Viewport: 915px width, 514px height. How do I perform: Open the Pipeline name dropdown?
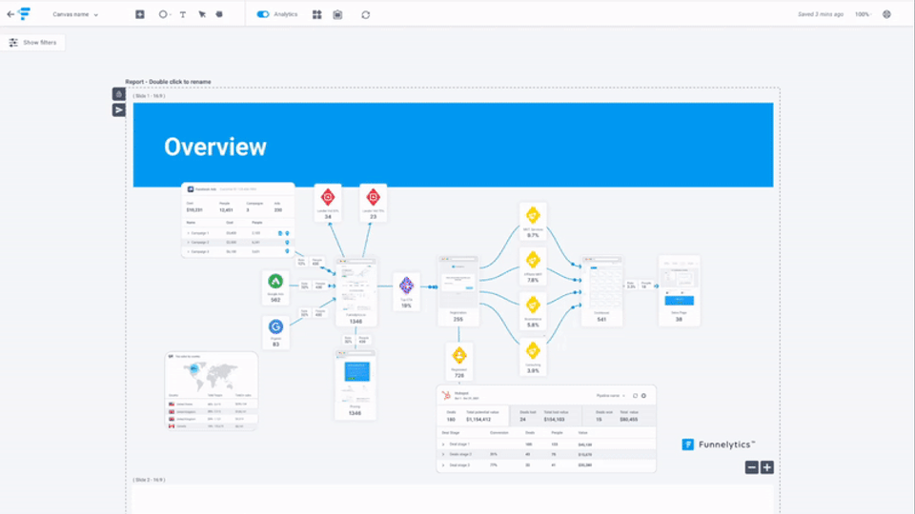coord(611,396)
